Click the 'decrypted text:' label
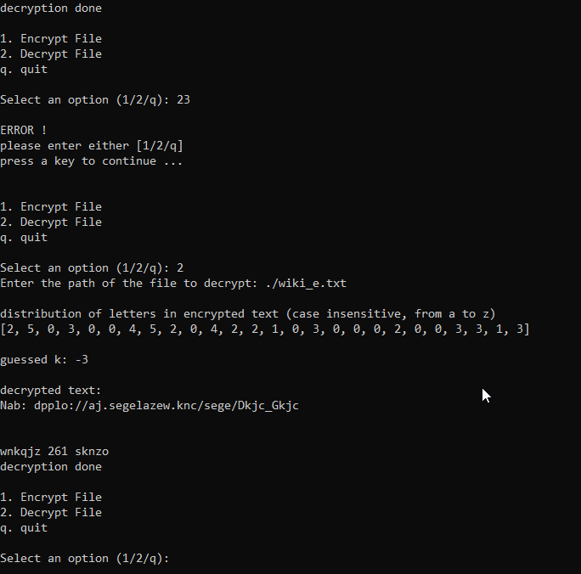This screenshot has height=574, width=581. pos(50,391)
